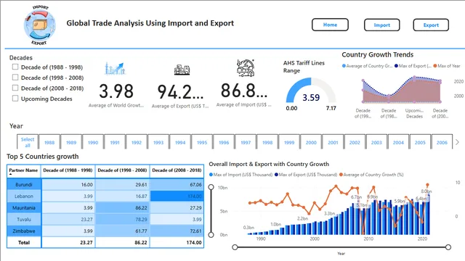Open the Import page button
This screenshot has height=261, width=465.
[x=382, y=25]
